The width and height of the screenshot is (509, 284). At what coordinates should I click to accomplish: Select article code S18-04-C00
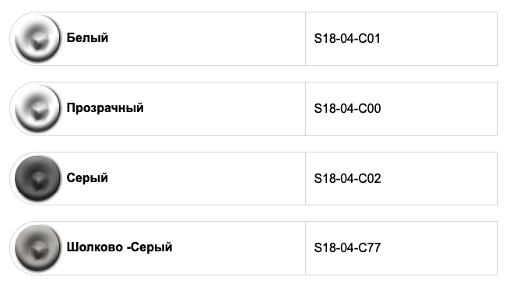[347, 108]
